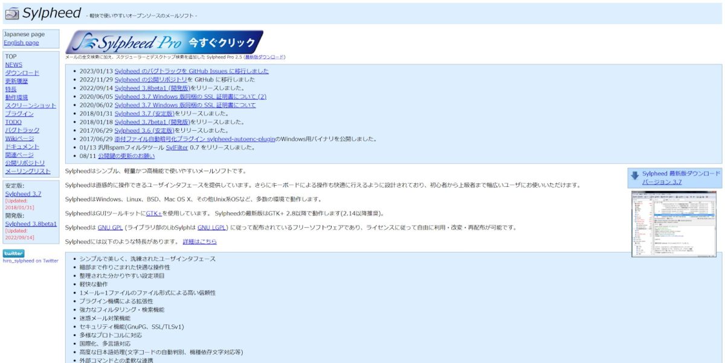Click 軽快な動作 in the feature list

[x=94, y=284]
